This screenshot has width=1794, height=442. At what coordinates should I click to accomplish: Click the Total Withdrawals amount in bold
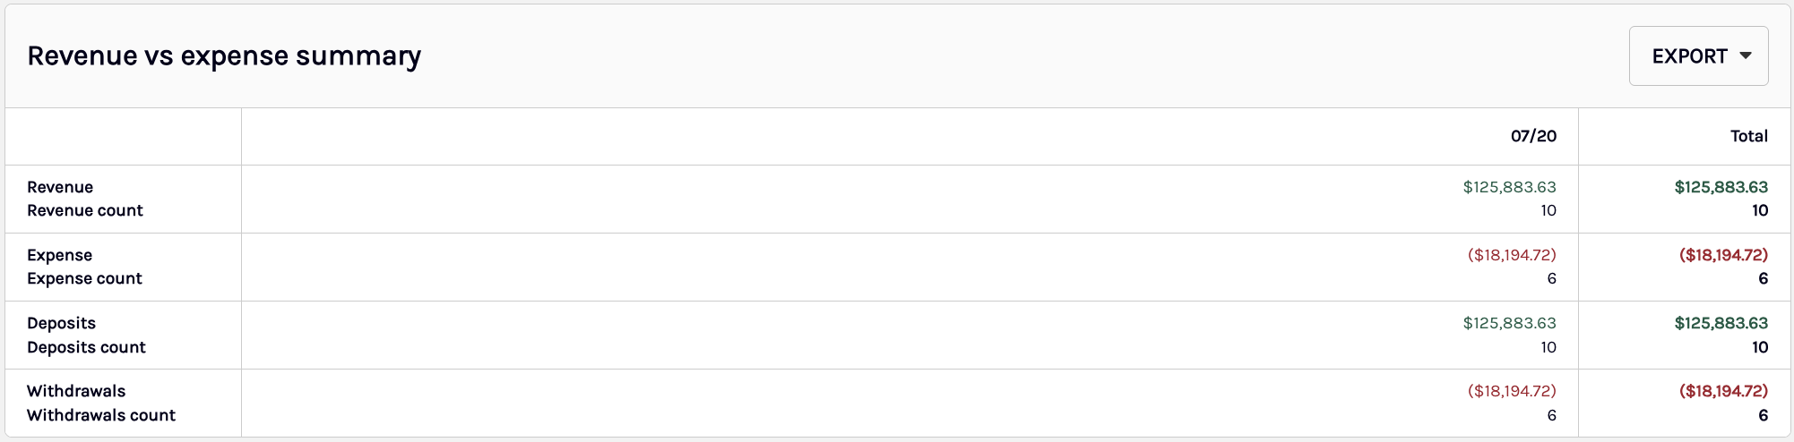(x=1723, y=391)
